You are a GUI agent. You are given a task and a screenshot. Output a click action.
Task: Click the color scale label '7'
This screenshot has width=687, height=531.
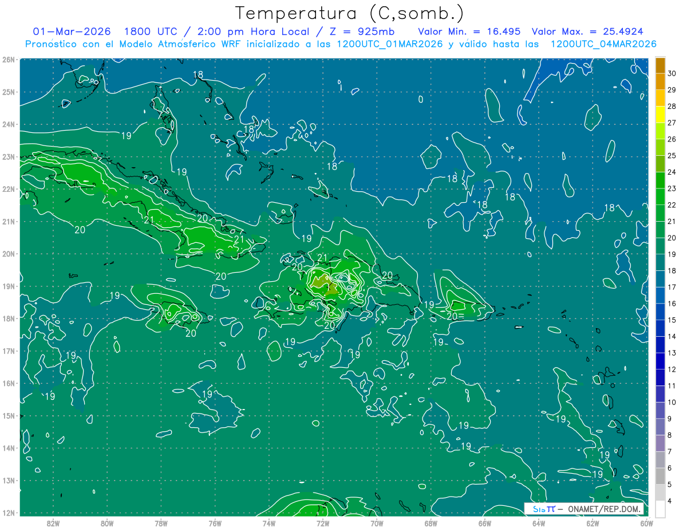click(x=670, y=451)
